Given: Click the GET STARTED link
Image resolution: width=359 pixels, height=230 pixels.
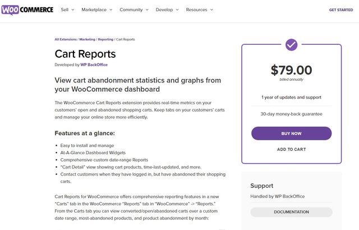Looking at the screenshot, I should click(341, 10).
